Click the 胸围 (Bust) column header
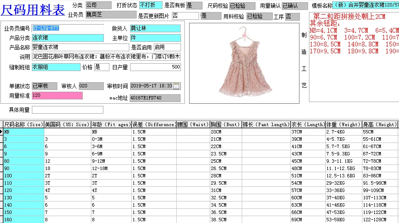Viewport: 399px width, 223px height. (226, 124)
